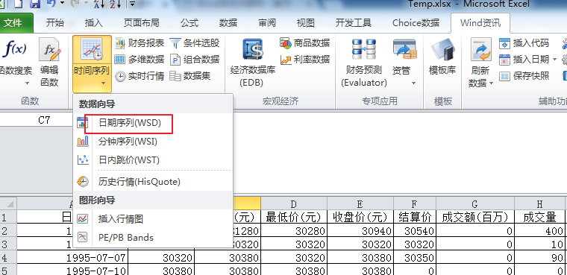Switch to the 视图 View tab
The image size is (567, 275).
point(306,23)
